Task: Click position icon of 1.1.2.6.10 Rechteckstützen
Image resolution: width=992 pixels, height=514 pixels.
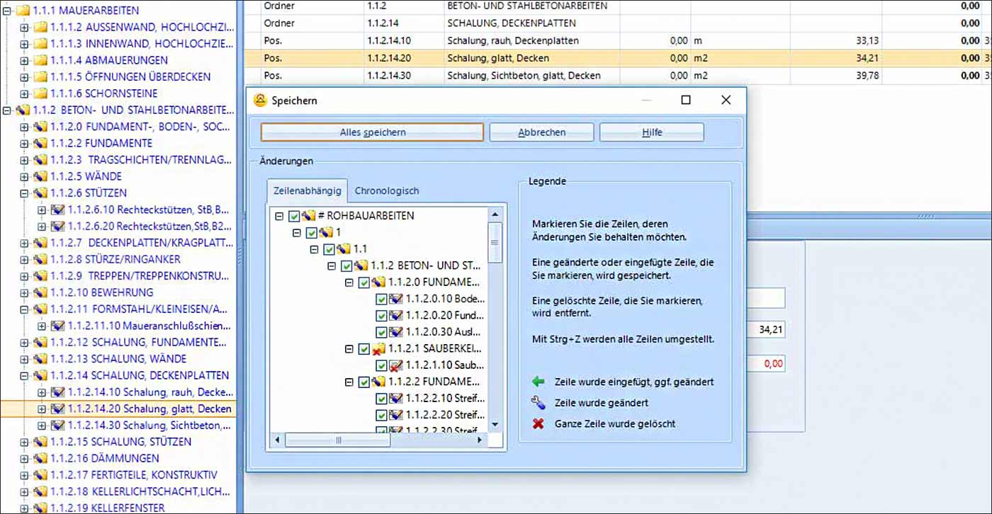Action: pyautogui.click(x=58, y=210)
